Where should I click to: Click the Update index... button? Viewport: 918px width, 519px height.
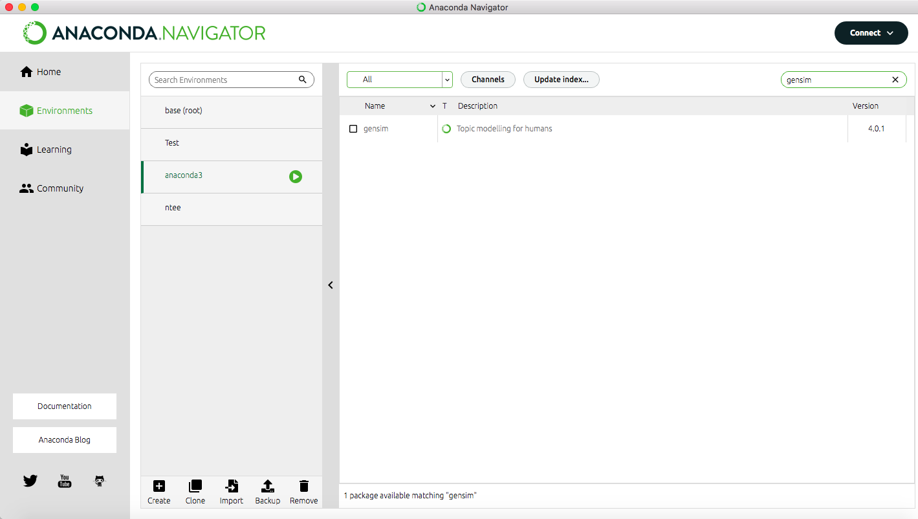[562, 80]
